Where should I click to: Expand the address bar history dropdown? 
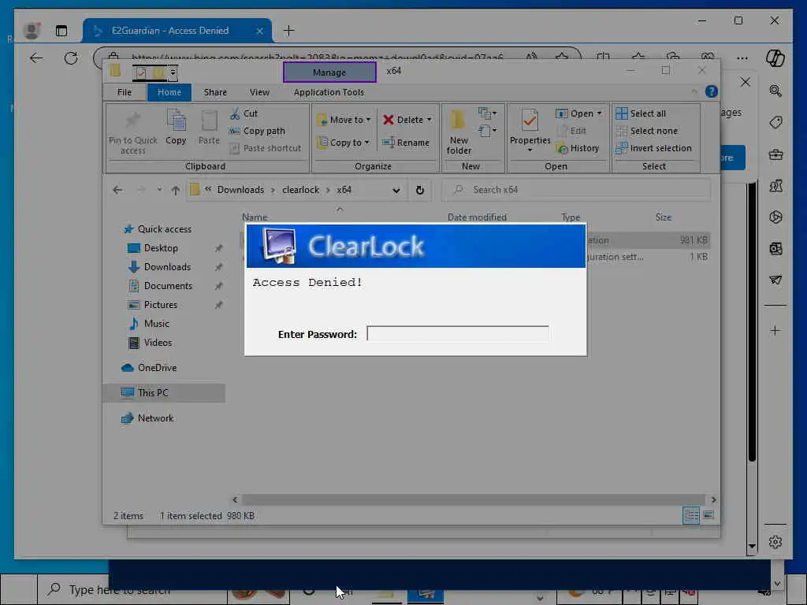(396, 191)
